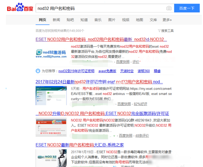Click red warning page thumbnail in third result
The width and height of the screenshot is (203, 167).
point(51,127)
